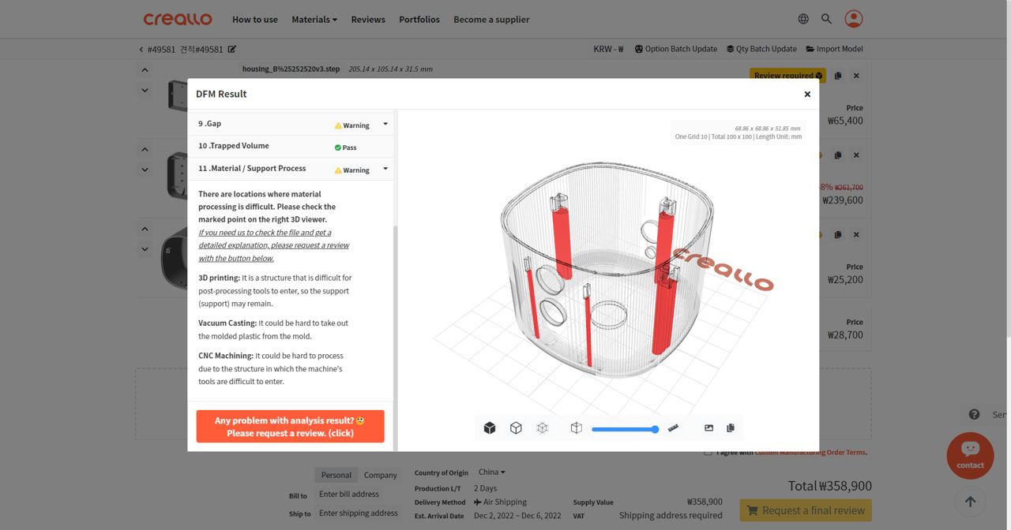1011x530 pixels.
Task: Select the Company billing option
Action: point(380,475)
